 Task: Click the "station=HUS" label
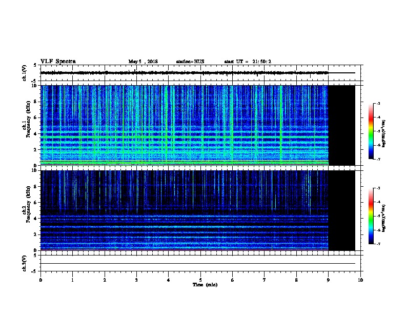(x=190, y=62)
